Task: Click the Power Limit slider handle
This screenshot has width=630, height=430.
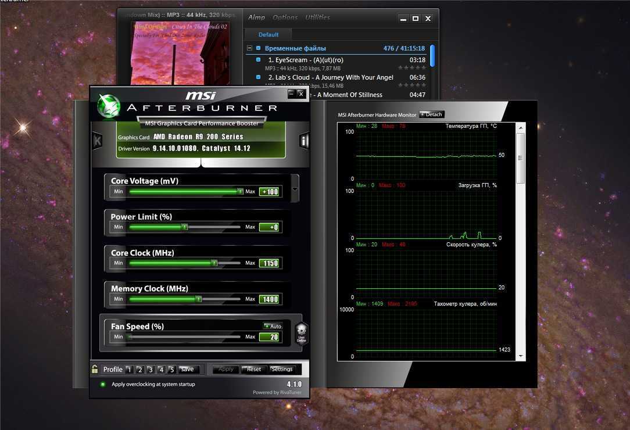Action: point(184,227)
